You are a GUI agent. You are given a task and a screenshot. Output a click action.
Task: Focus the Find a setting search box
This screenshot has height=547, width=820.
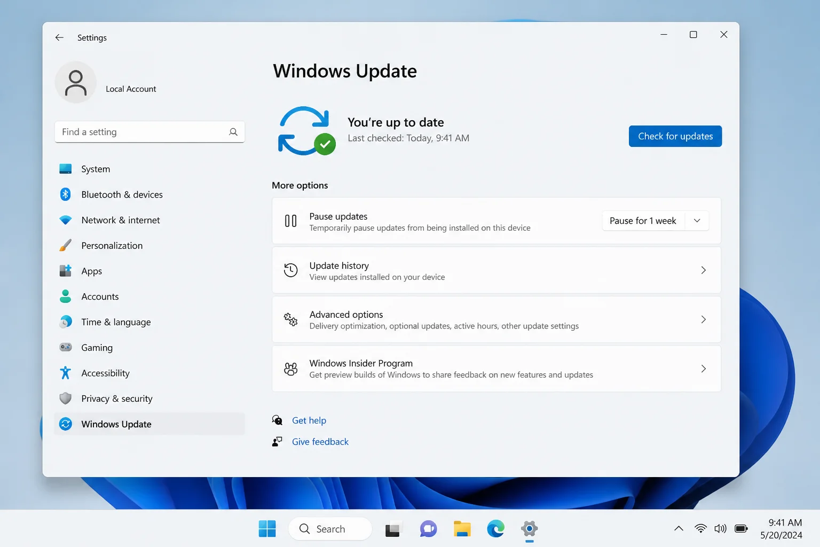tap(149, 132)
